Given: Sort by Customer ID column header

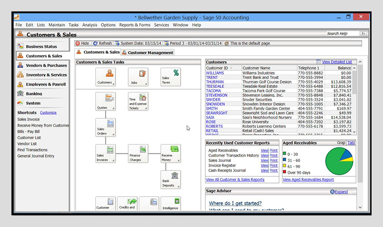Looking at the screenshot, I should click(x=223, y=68).
